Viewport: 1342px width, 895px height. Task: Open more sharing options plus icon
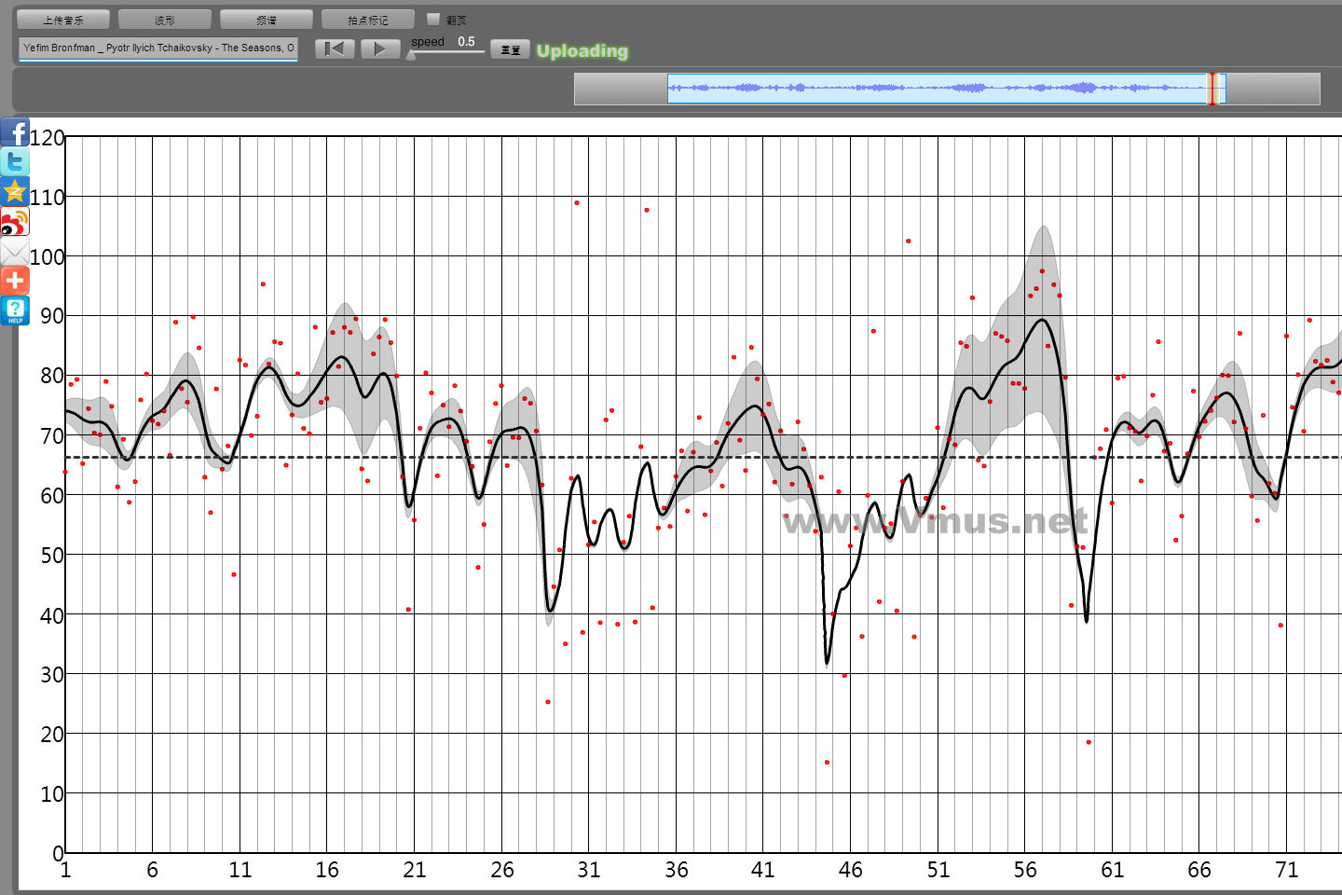[15, 281]
